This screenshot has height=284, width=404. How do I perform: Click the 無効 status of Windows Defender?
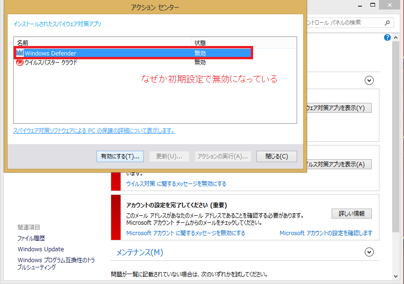coord(200,53)
